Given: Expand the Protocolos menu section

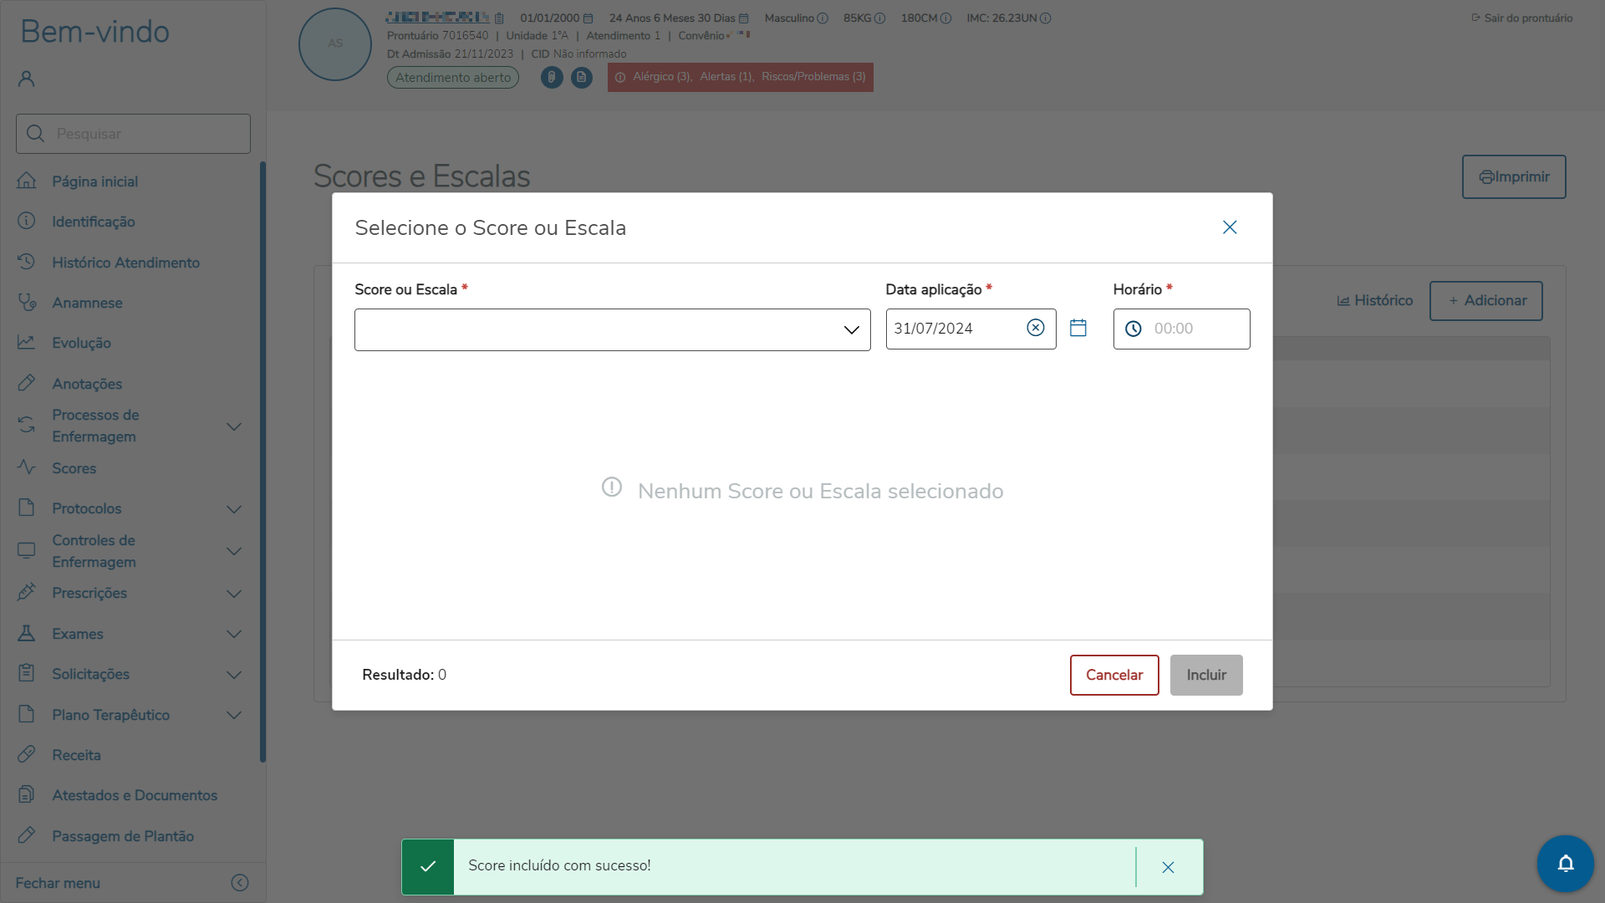Looking at the screenshot, I should (x=234, y=509).
